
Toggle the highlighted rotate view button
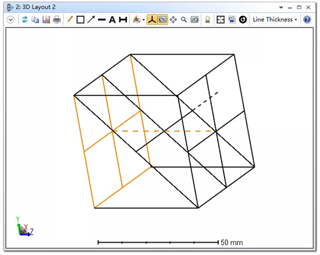(163, 20)
